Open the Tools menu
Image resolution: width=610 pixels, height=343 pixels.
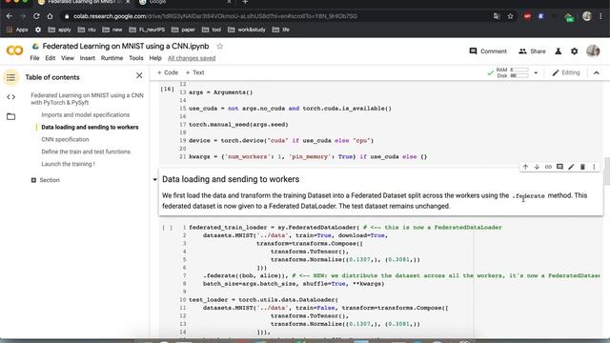[x=135, y=58]
